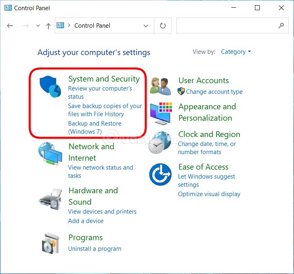The image size is (294, 274).
Task: Click Review your computer's status
Action: [x=100, y=93]
